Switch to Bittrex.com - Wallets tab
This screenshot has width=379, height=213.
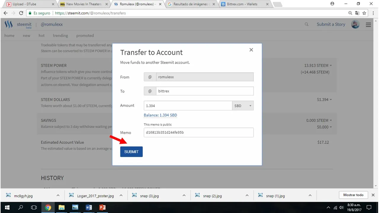[245, 4]
